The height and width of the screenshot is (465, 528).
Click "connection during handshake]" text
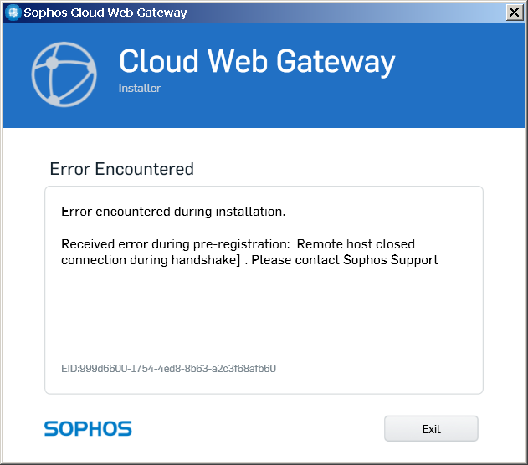(x=152, y=260)
